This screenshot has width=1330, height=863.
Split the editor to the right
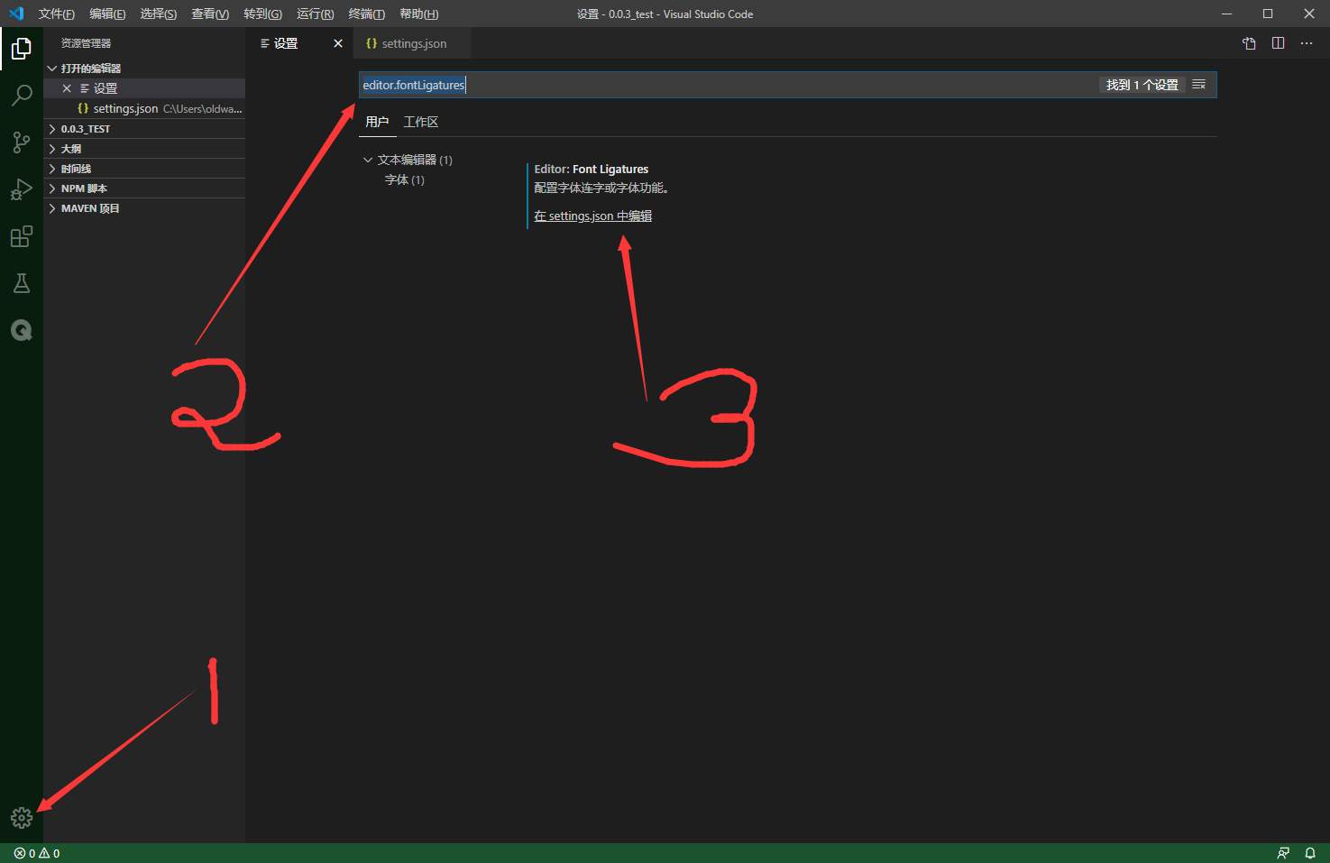click(1278, 43)
